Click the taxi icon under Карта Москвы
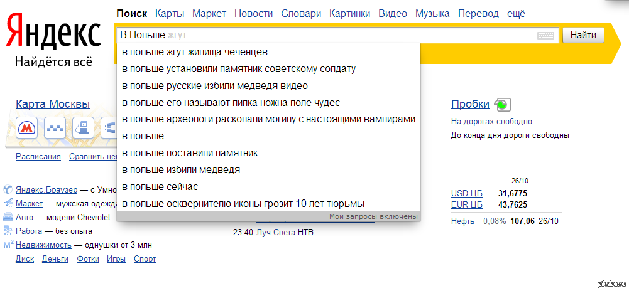Image resolution: width=629 pixels, height=291 pixels. pyautogui.click(x=55, y=127)
